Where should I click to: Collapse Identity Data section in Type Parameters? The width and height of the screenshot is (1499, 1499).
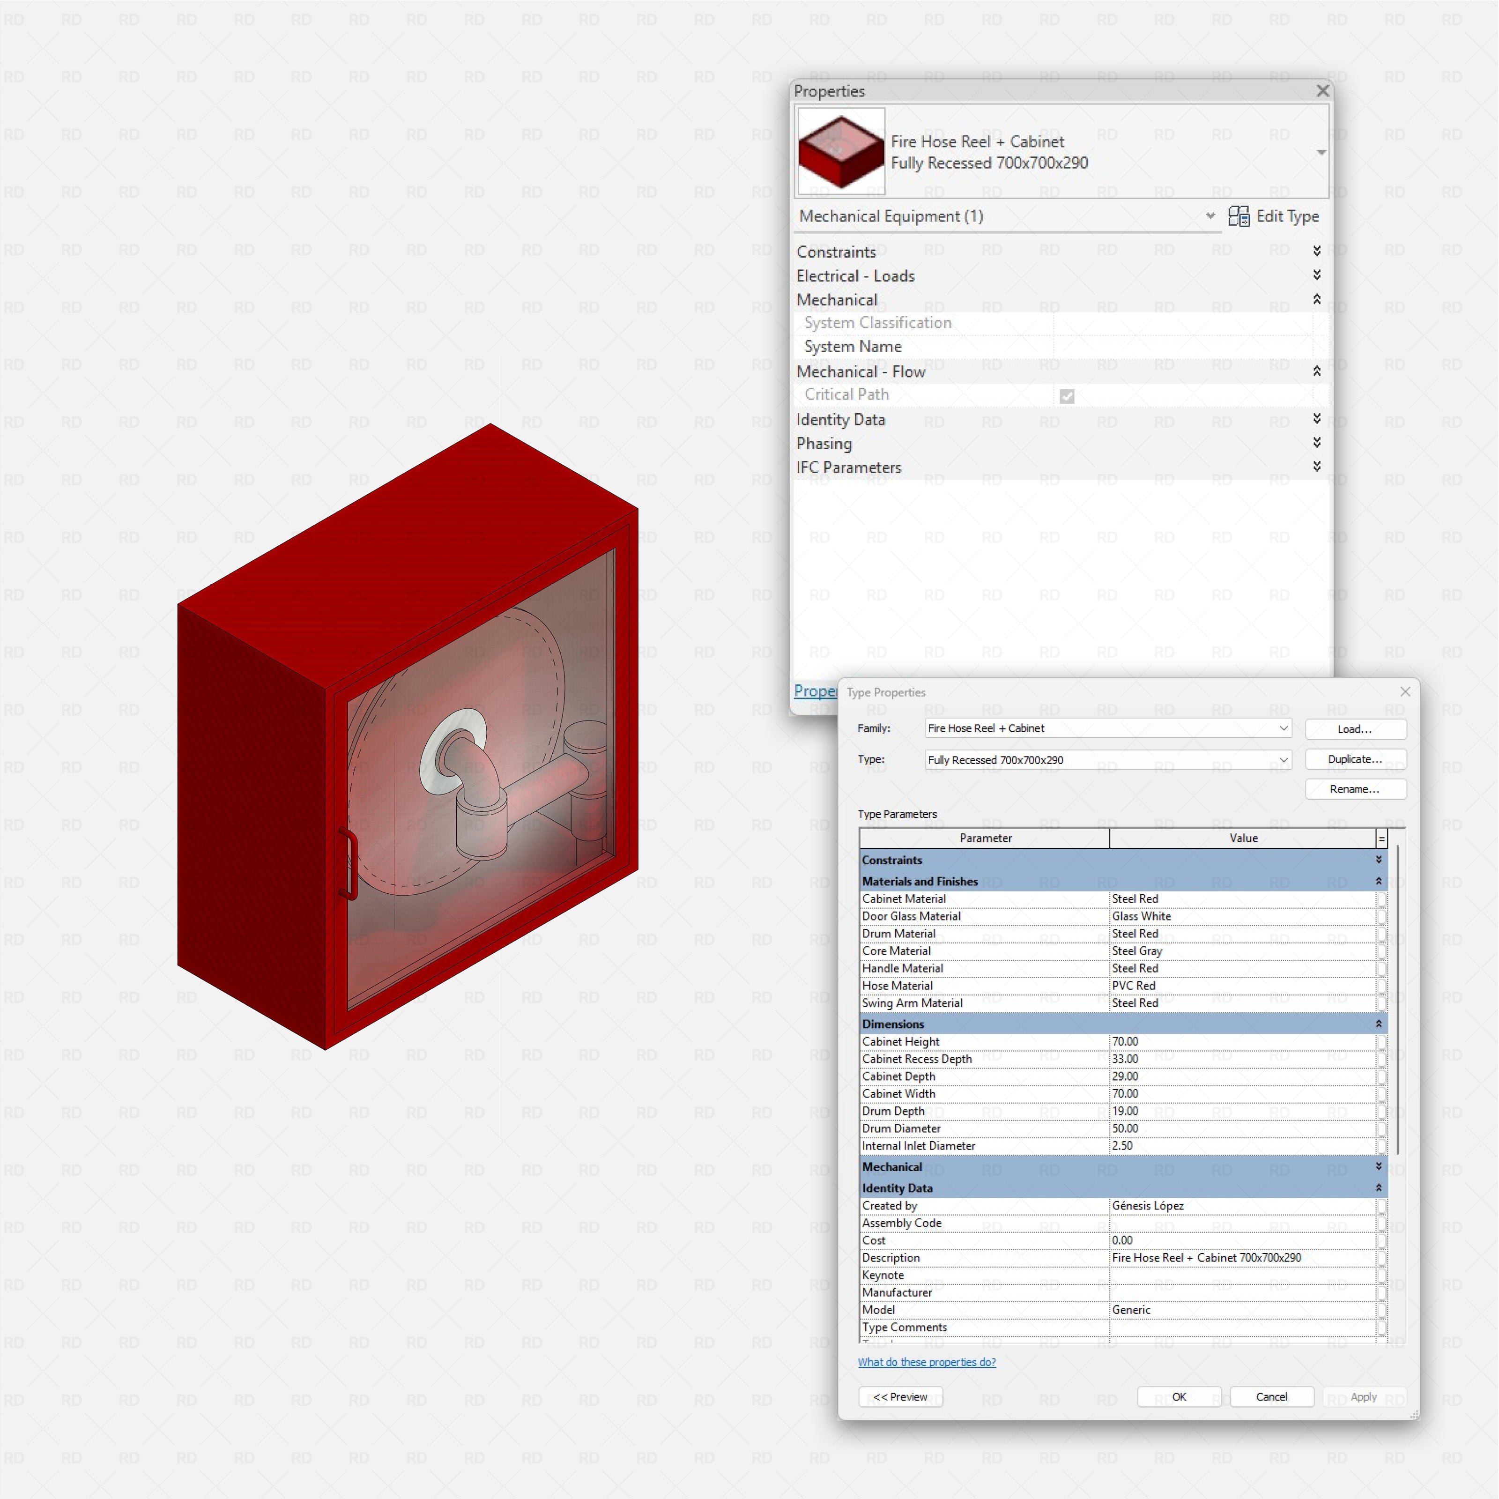(x=1379, y=1188)
